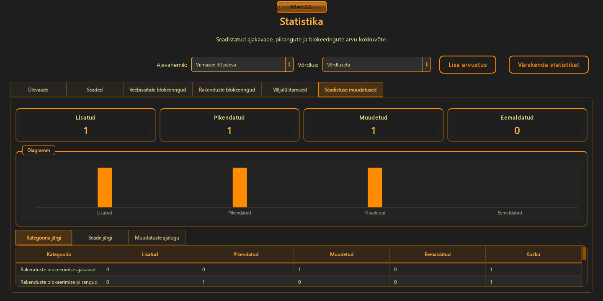Sort by the Kategooria column header

click(x=59, y=254)
